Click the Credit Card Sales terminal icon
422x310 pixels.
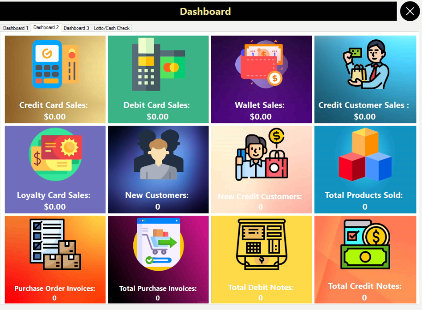point(55,64)
